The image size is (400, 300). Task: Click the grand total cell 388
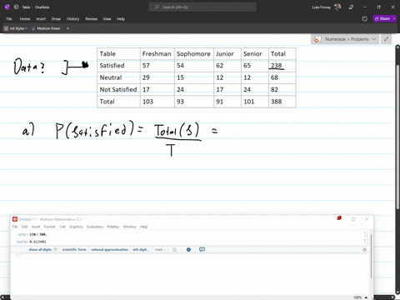tap(282, 102)
